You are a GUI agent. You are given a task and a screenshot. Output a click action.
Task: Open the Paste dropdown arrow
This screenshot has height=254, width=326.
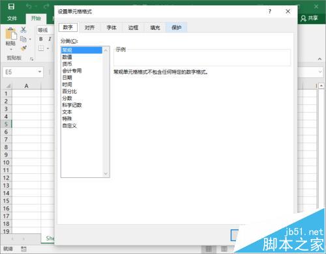[11, 49]
